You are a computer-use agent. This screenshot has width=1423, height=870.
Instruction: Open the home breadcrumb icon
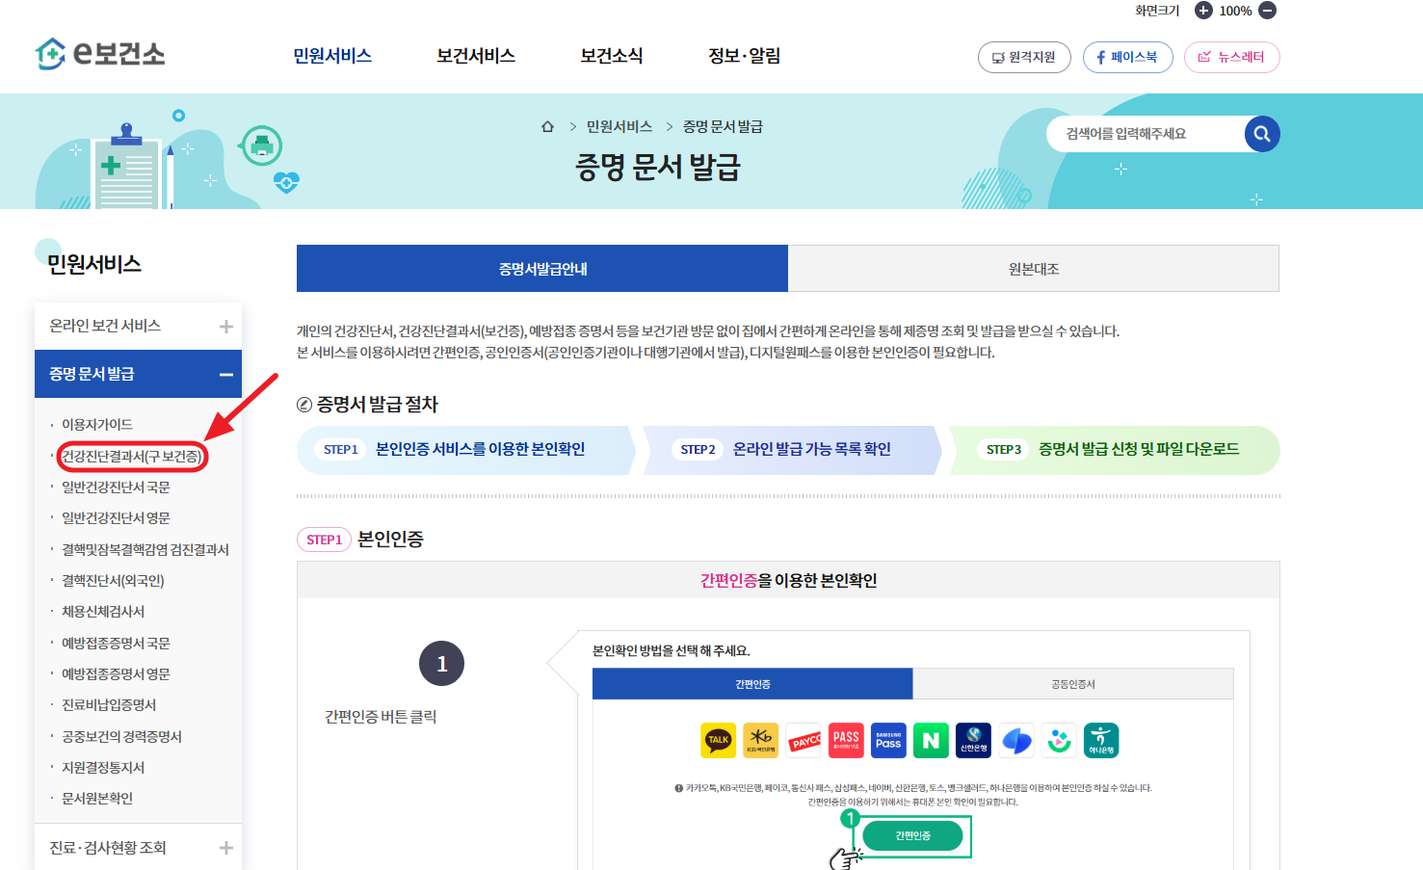click(546, 125)
